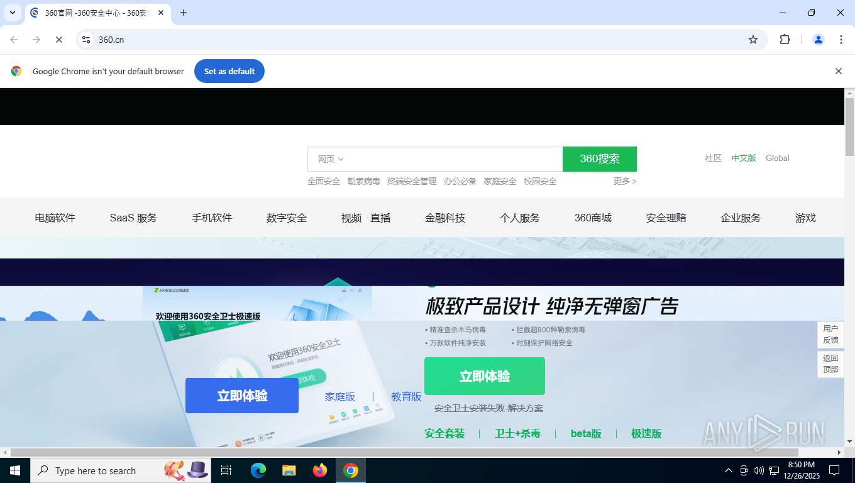Open Chrome profile menu

click(819, 40)
